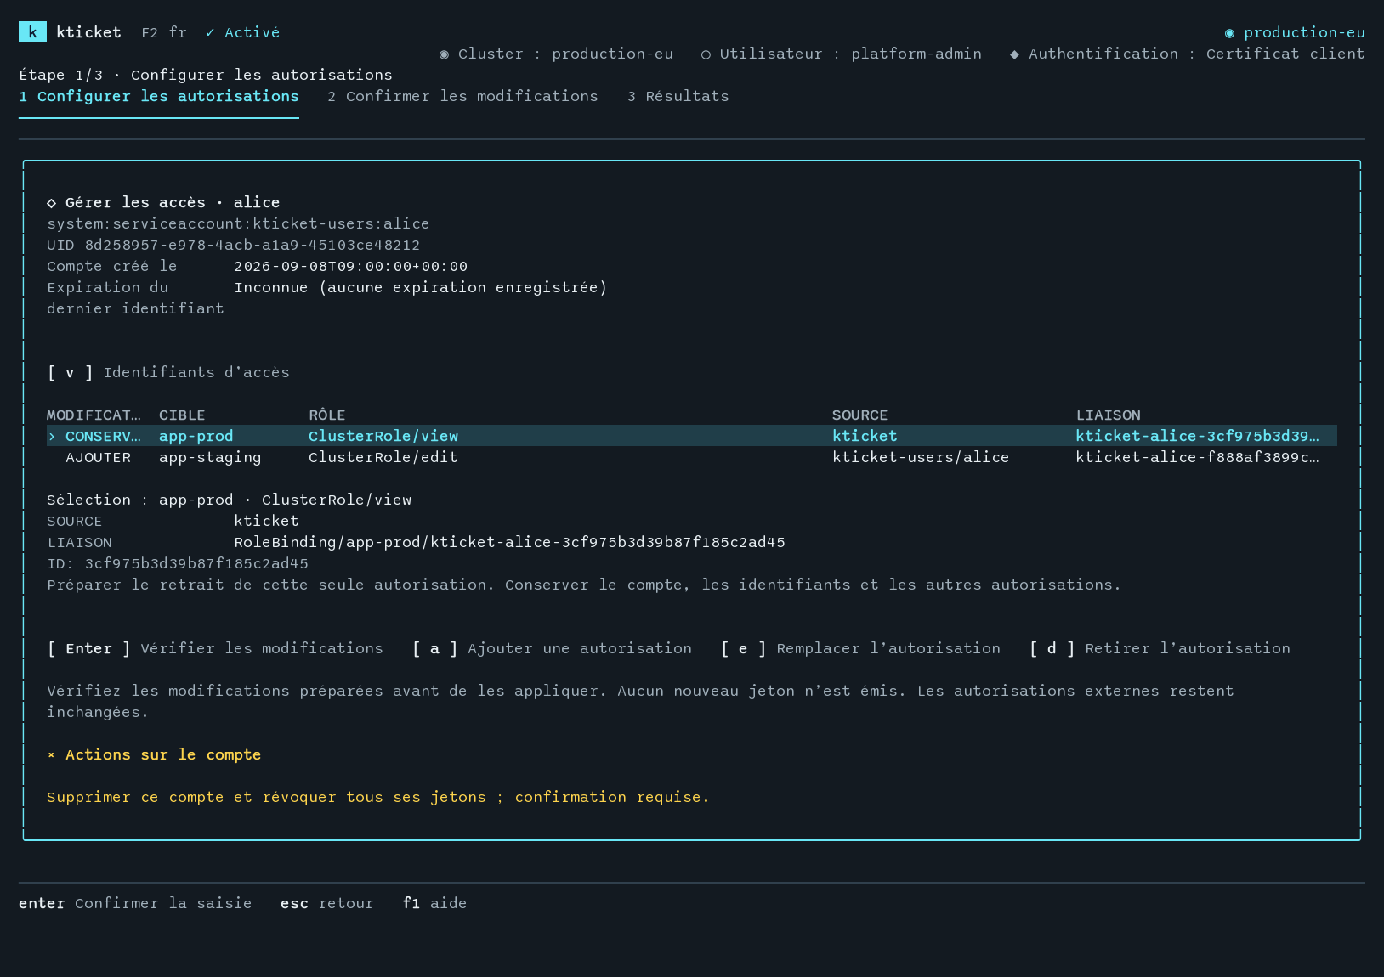1384x977 pixels.
Task: Click the LIAISON column header in the table
Action: click(1109, 415)
